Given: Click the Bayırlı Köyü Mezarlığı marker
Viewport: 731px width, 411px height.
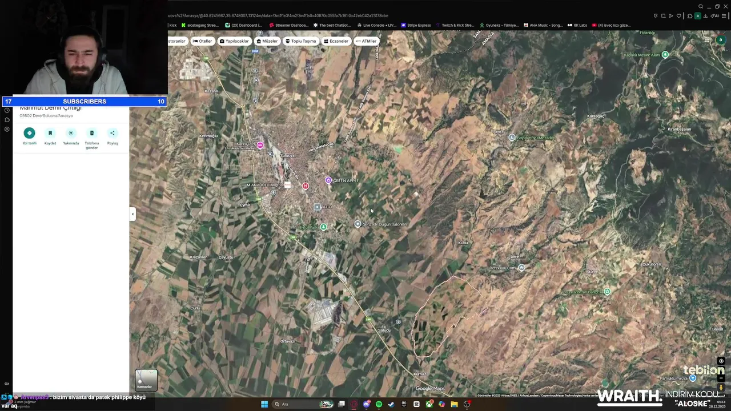Looking at the screenshot, I should [512, 138].
